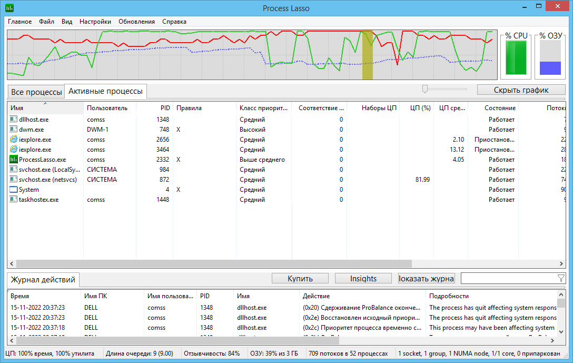Click the System process icon
Viewport: 573px width, 363px height.
(x=14, y=189)
